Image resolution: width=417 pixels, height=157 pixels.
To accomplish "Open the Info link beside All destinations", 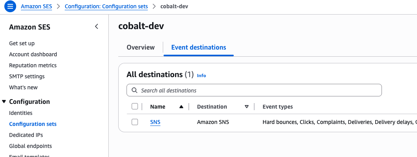I will click(201, 76).
